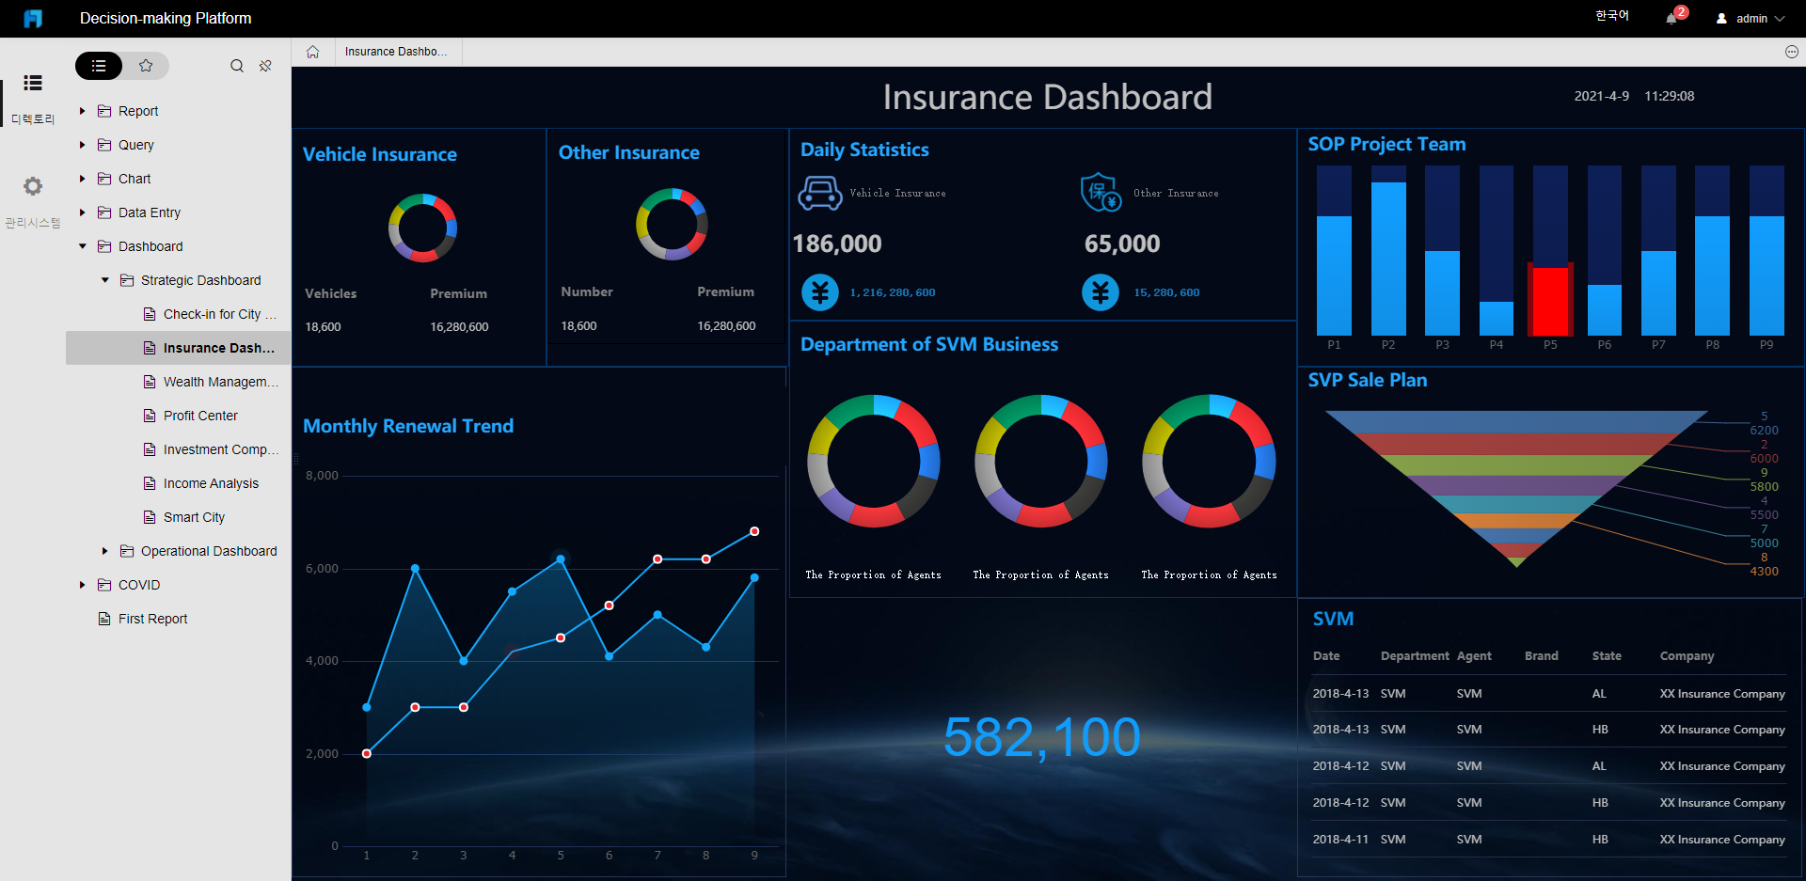Expand the Report folder arrow

pyautogui.click(x=83, y=111)
